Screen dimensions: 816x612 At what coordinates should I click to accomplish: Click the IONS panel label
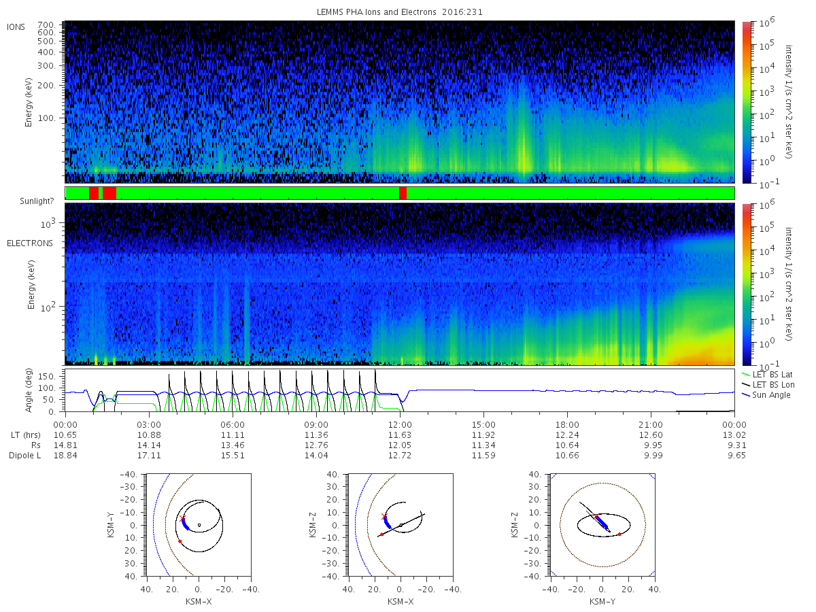(x=16, y=27)
